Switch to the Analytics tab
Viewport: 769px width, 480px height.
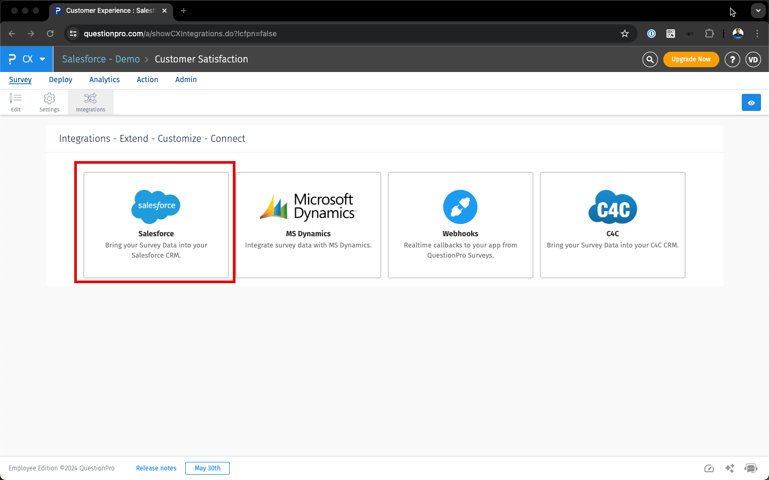click(x=105, y=79)
